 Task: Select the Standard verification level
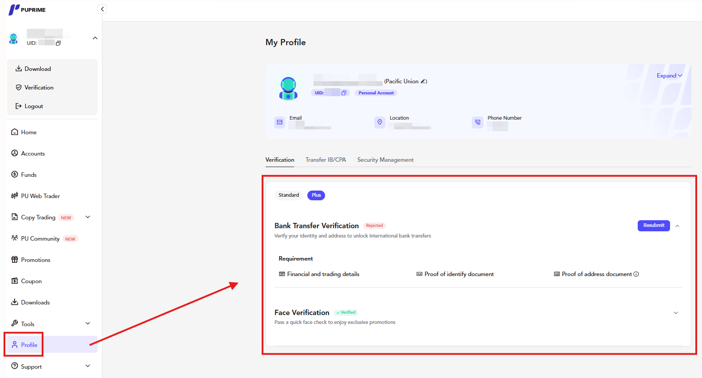[289, 195]
